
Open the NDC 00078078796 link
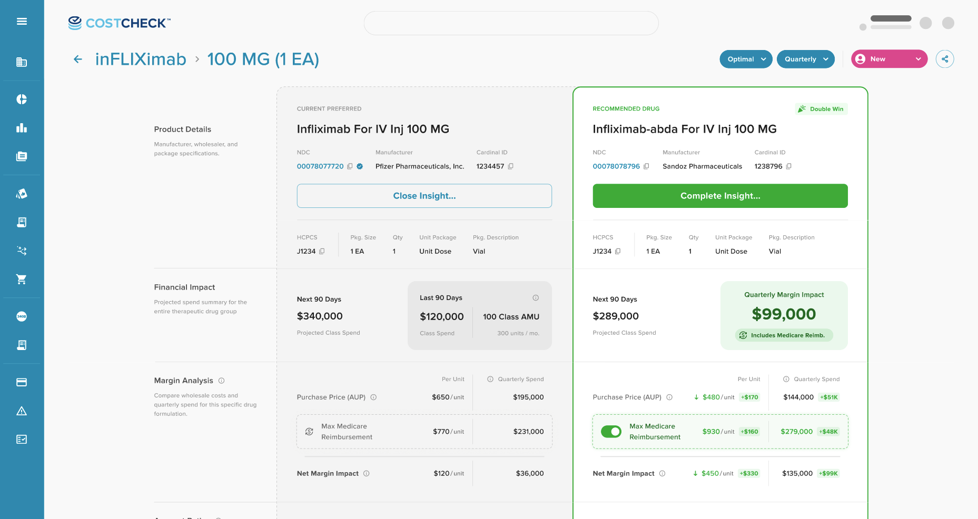[x=616, y=166]
